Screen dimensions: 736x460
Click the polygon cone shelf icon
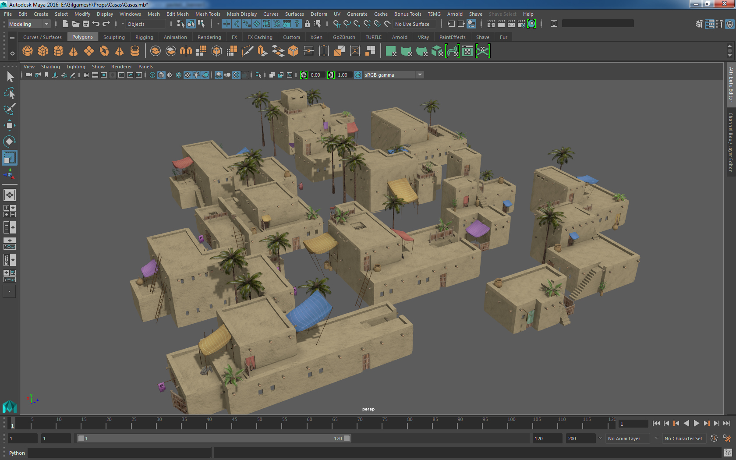(73, 51)
